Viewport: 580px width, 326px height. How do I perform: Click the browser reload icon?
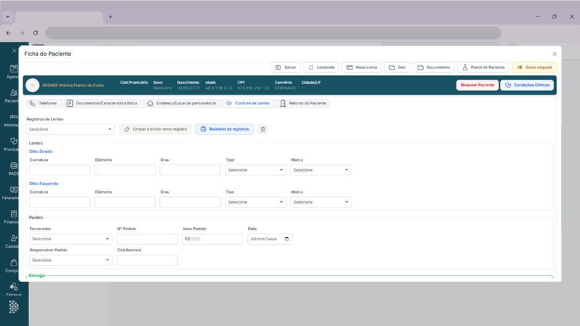coord(35,33)
